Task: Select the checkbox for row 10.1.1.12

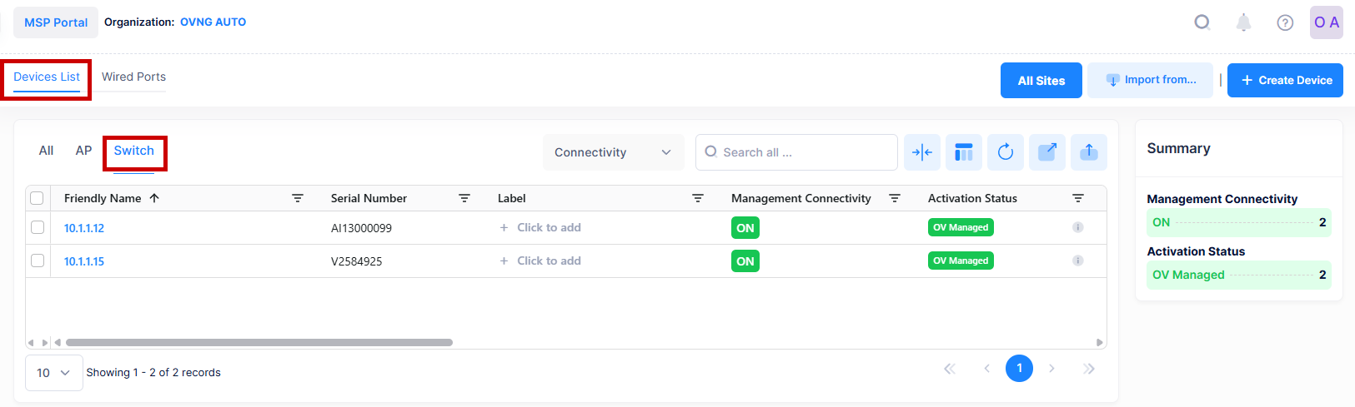Action: tap(38, 227)
